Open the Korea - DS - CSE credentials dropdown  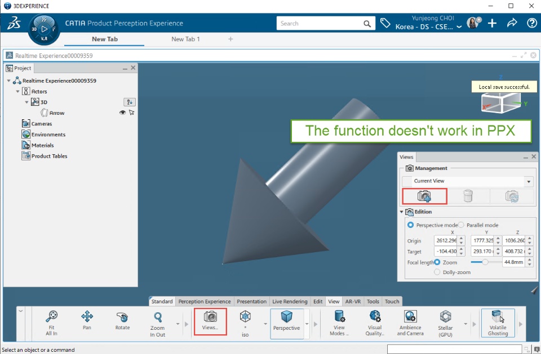pos(459,27)
